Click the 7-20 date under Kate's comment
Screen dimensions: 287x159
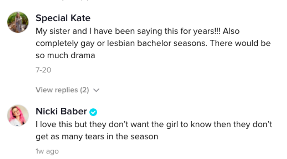coord(43,70)
